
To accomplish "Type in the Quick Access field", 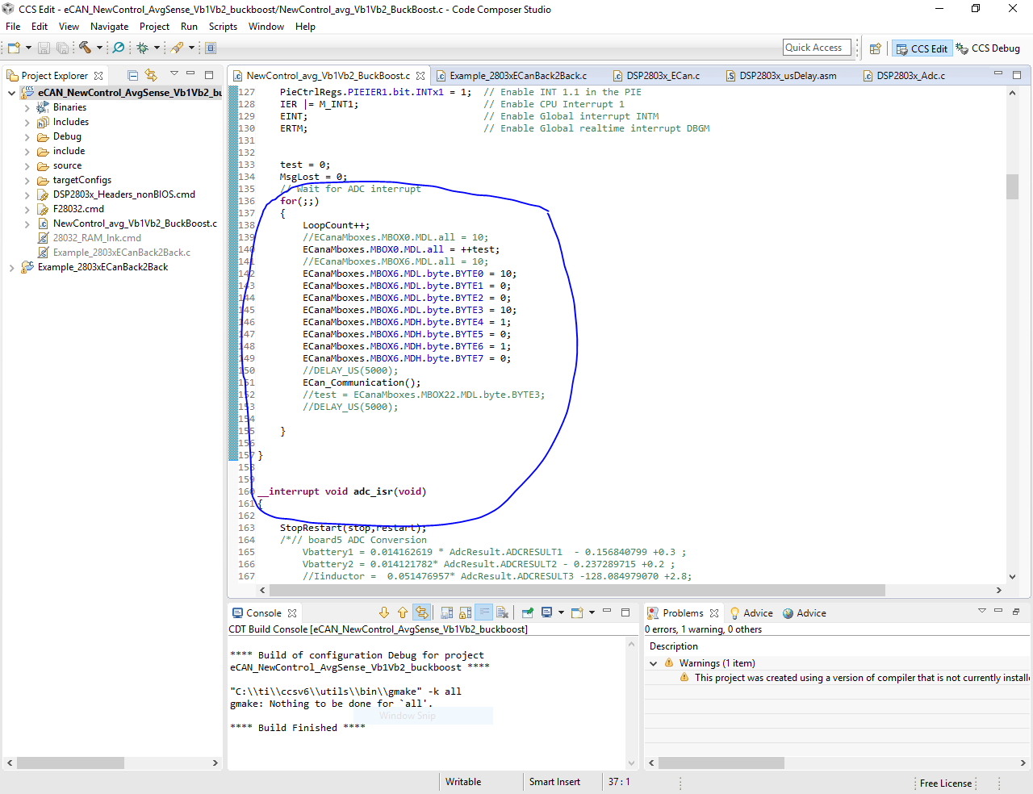I will (x=816, y=47).
